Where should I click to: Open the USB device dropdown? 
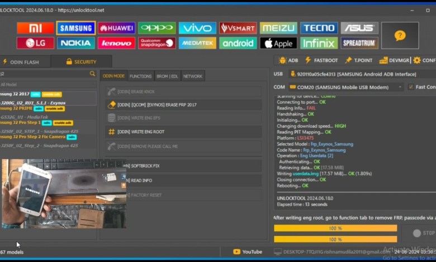[362, 74]
